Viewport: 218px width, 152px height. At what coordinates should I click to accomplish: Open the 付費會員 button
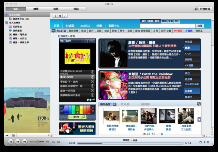[203, 9]
